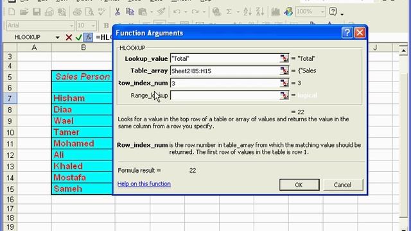Collapse dialog icon beside Lookup_value field
The height and width of the screenshot is (231, 411).
coord(284,58)
